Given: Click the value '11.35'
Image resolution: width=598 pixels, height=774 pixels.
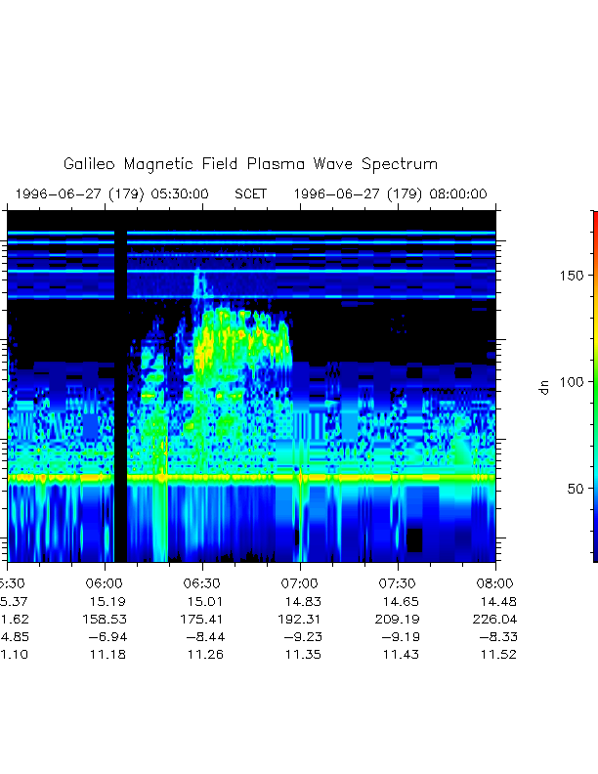Looking at the screenshot, I should pos(303,655).
